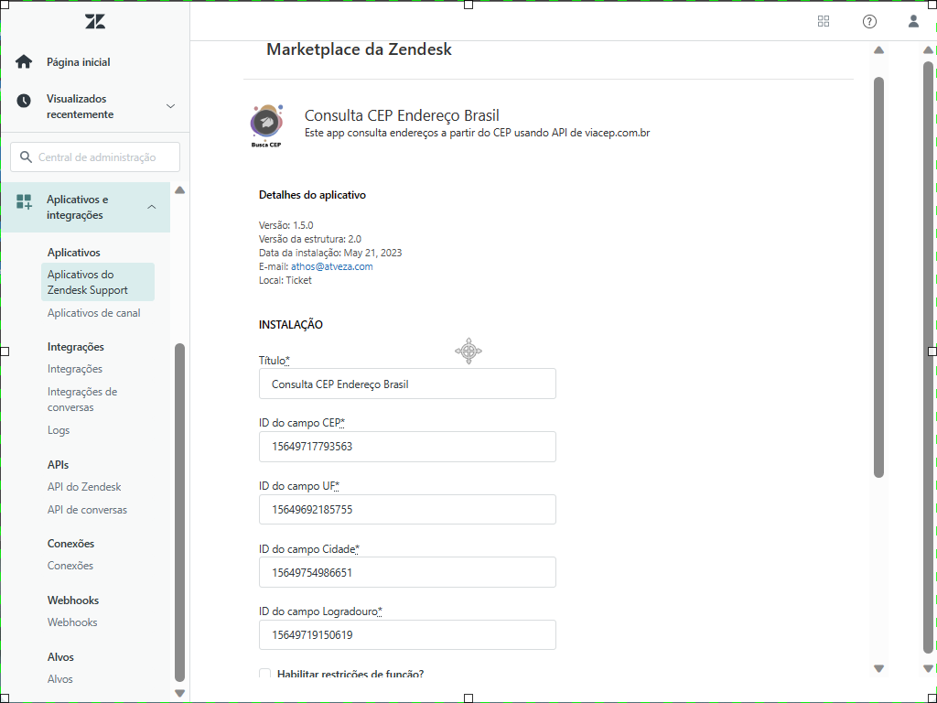This screenshot has width=937, height=703.
Task: Enable Habilitar restrições de função checkbox
Action: tap(265, 675)
